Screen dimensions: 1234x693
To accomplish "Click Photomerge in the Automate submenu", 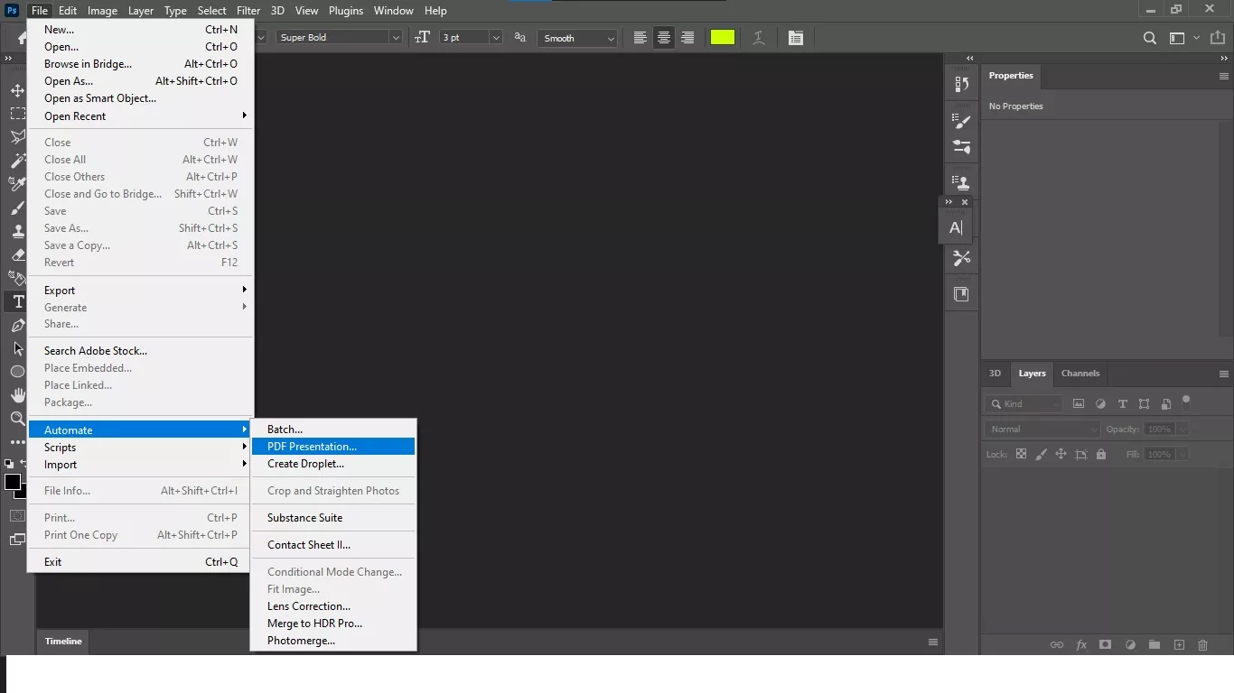I will click(333, 641).
